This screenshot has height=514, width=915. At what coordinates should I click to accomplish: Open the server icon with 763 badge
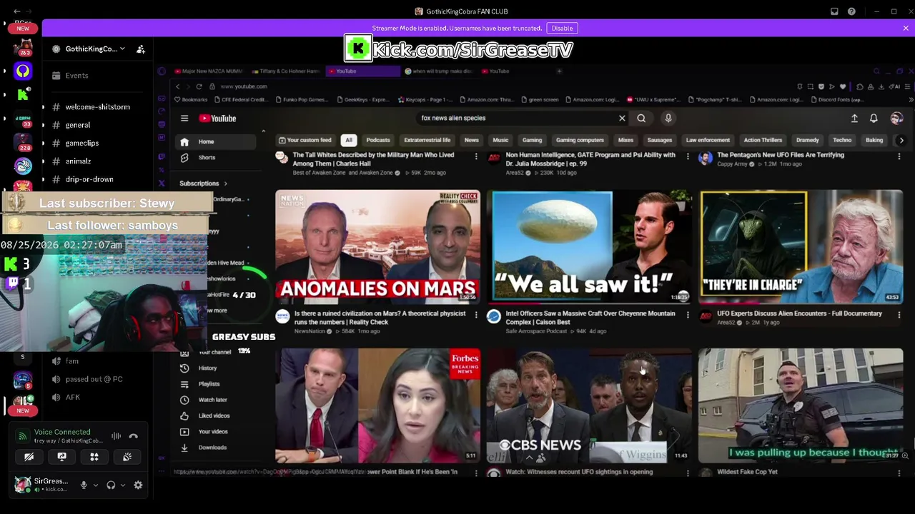pos(23,47)
